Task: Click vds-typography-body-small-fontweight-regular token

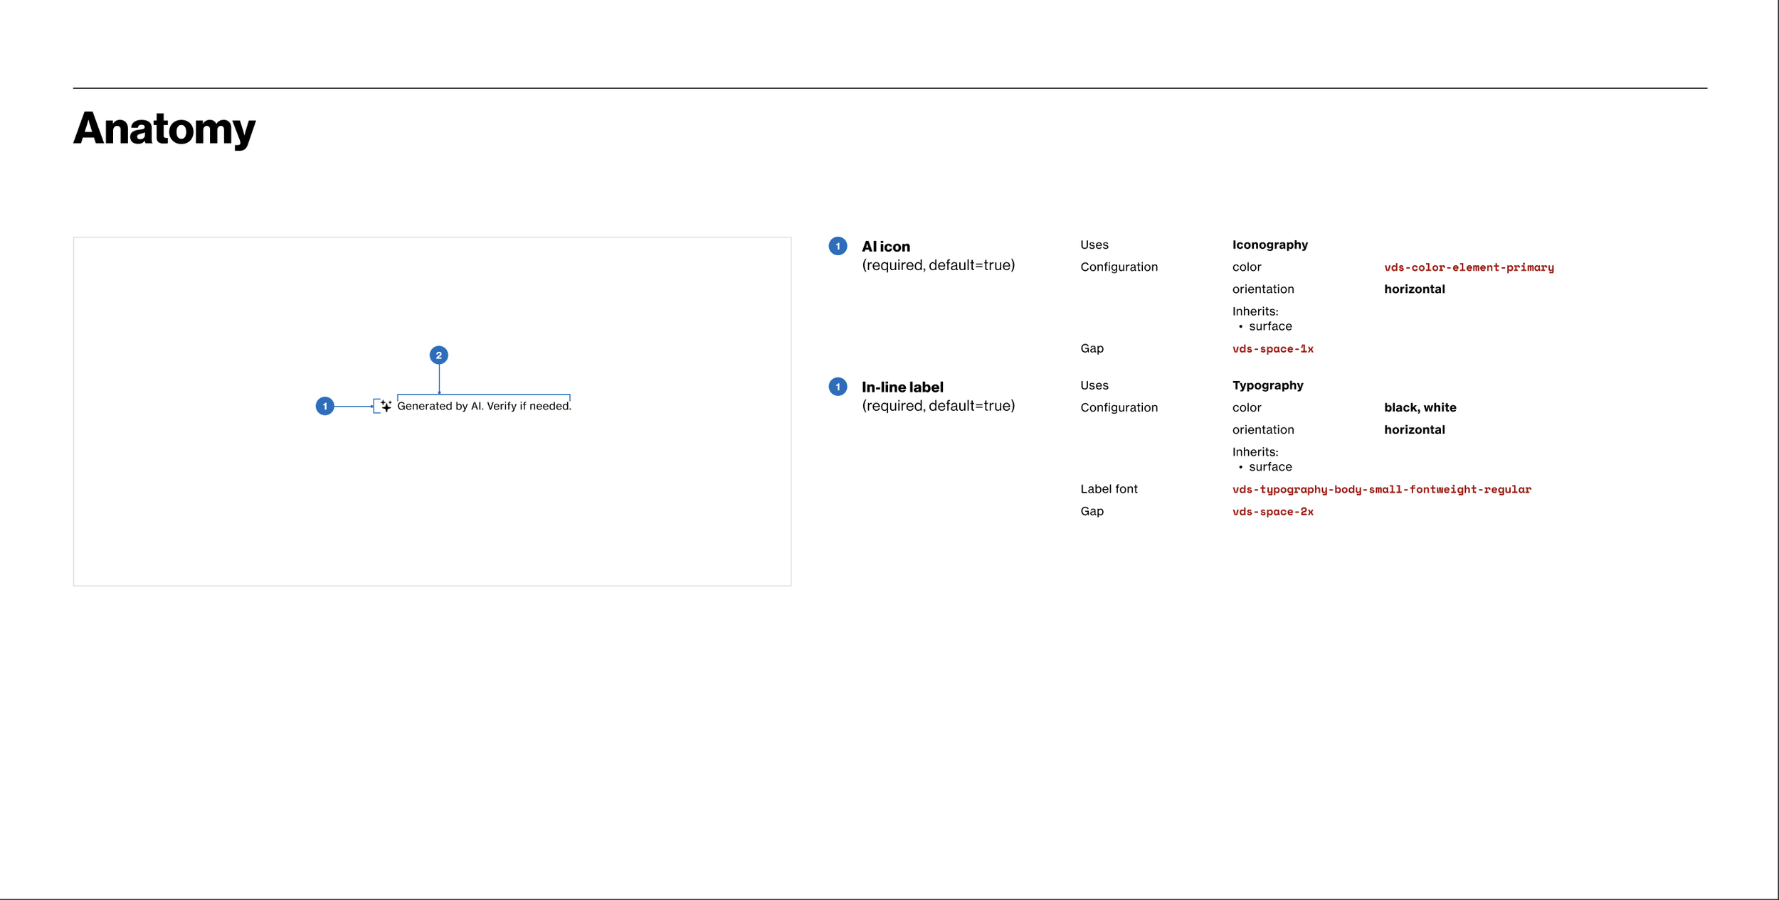Action: click(x=1381, y=489)
